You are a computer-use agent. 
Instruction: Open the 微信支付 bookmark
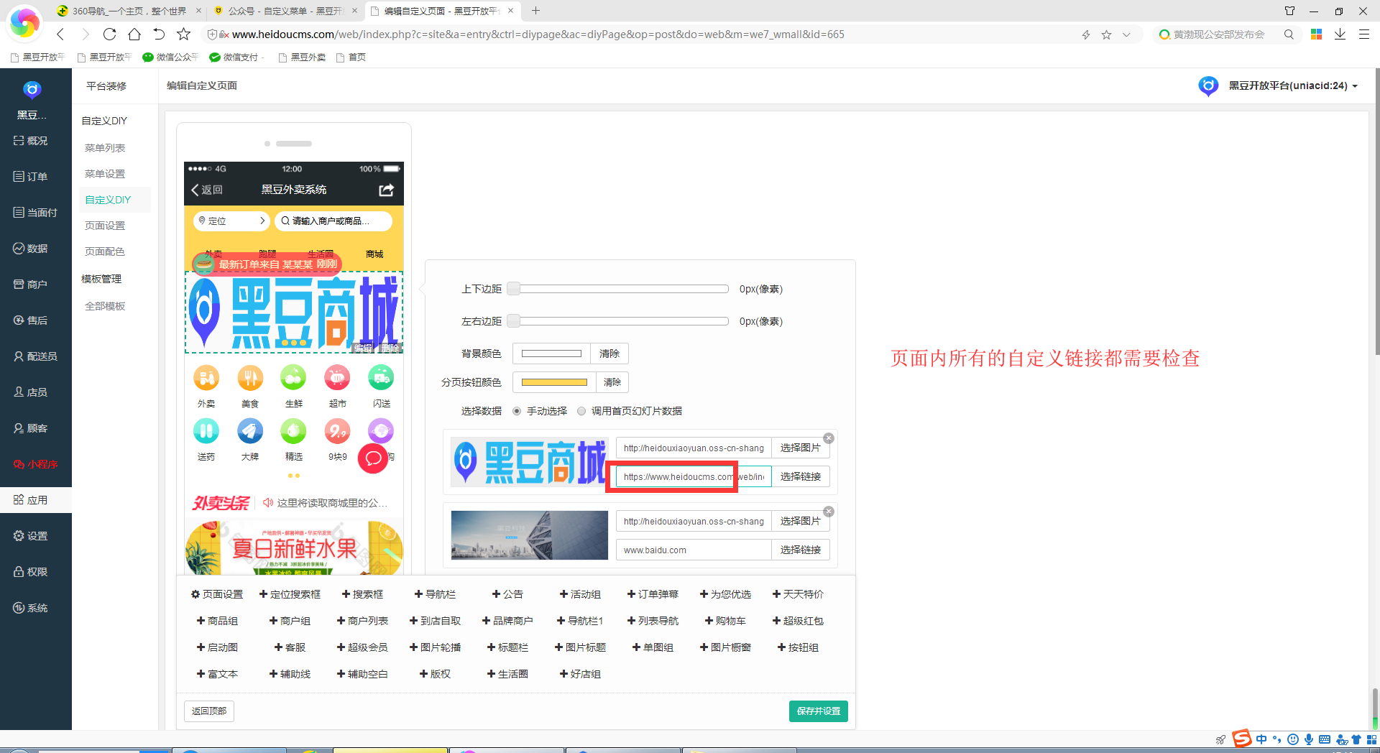point(236,57)
